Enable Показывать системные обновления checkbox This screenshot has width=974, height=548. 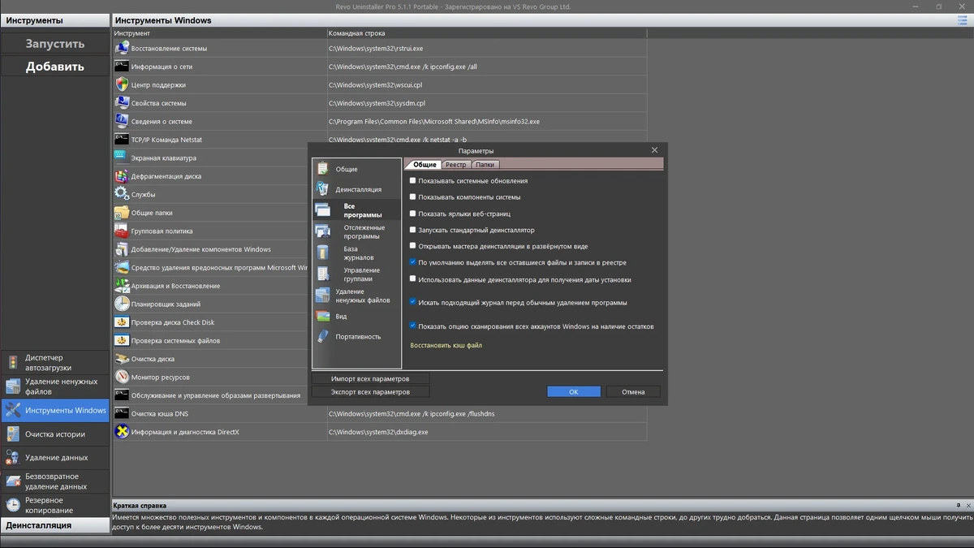click(413, 180)
